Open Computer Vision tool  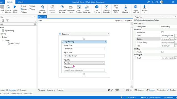click(71, 9)
